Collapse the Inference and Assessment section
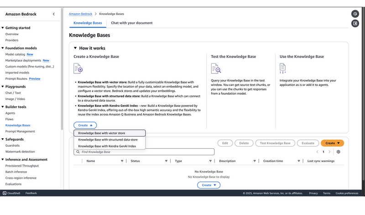Viewport: 365px width, 215px height. click(3, 159)
